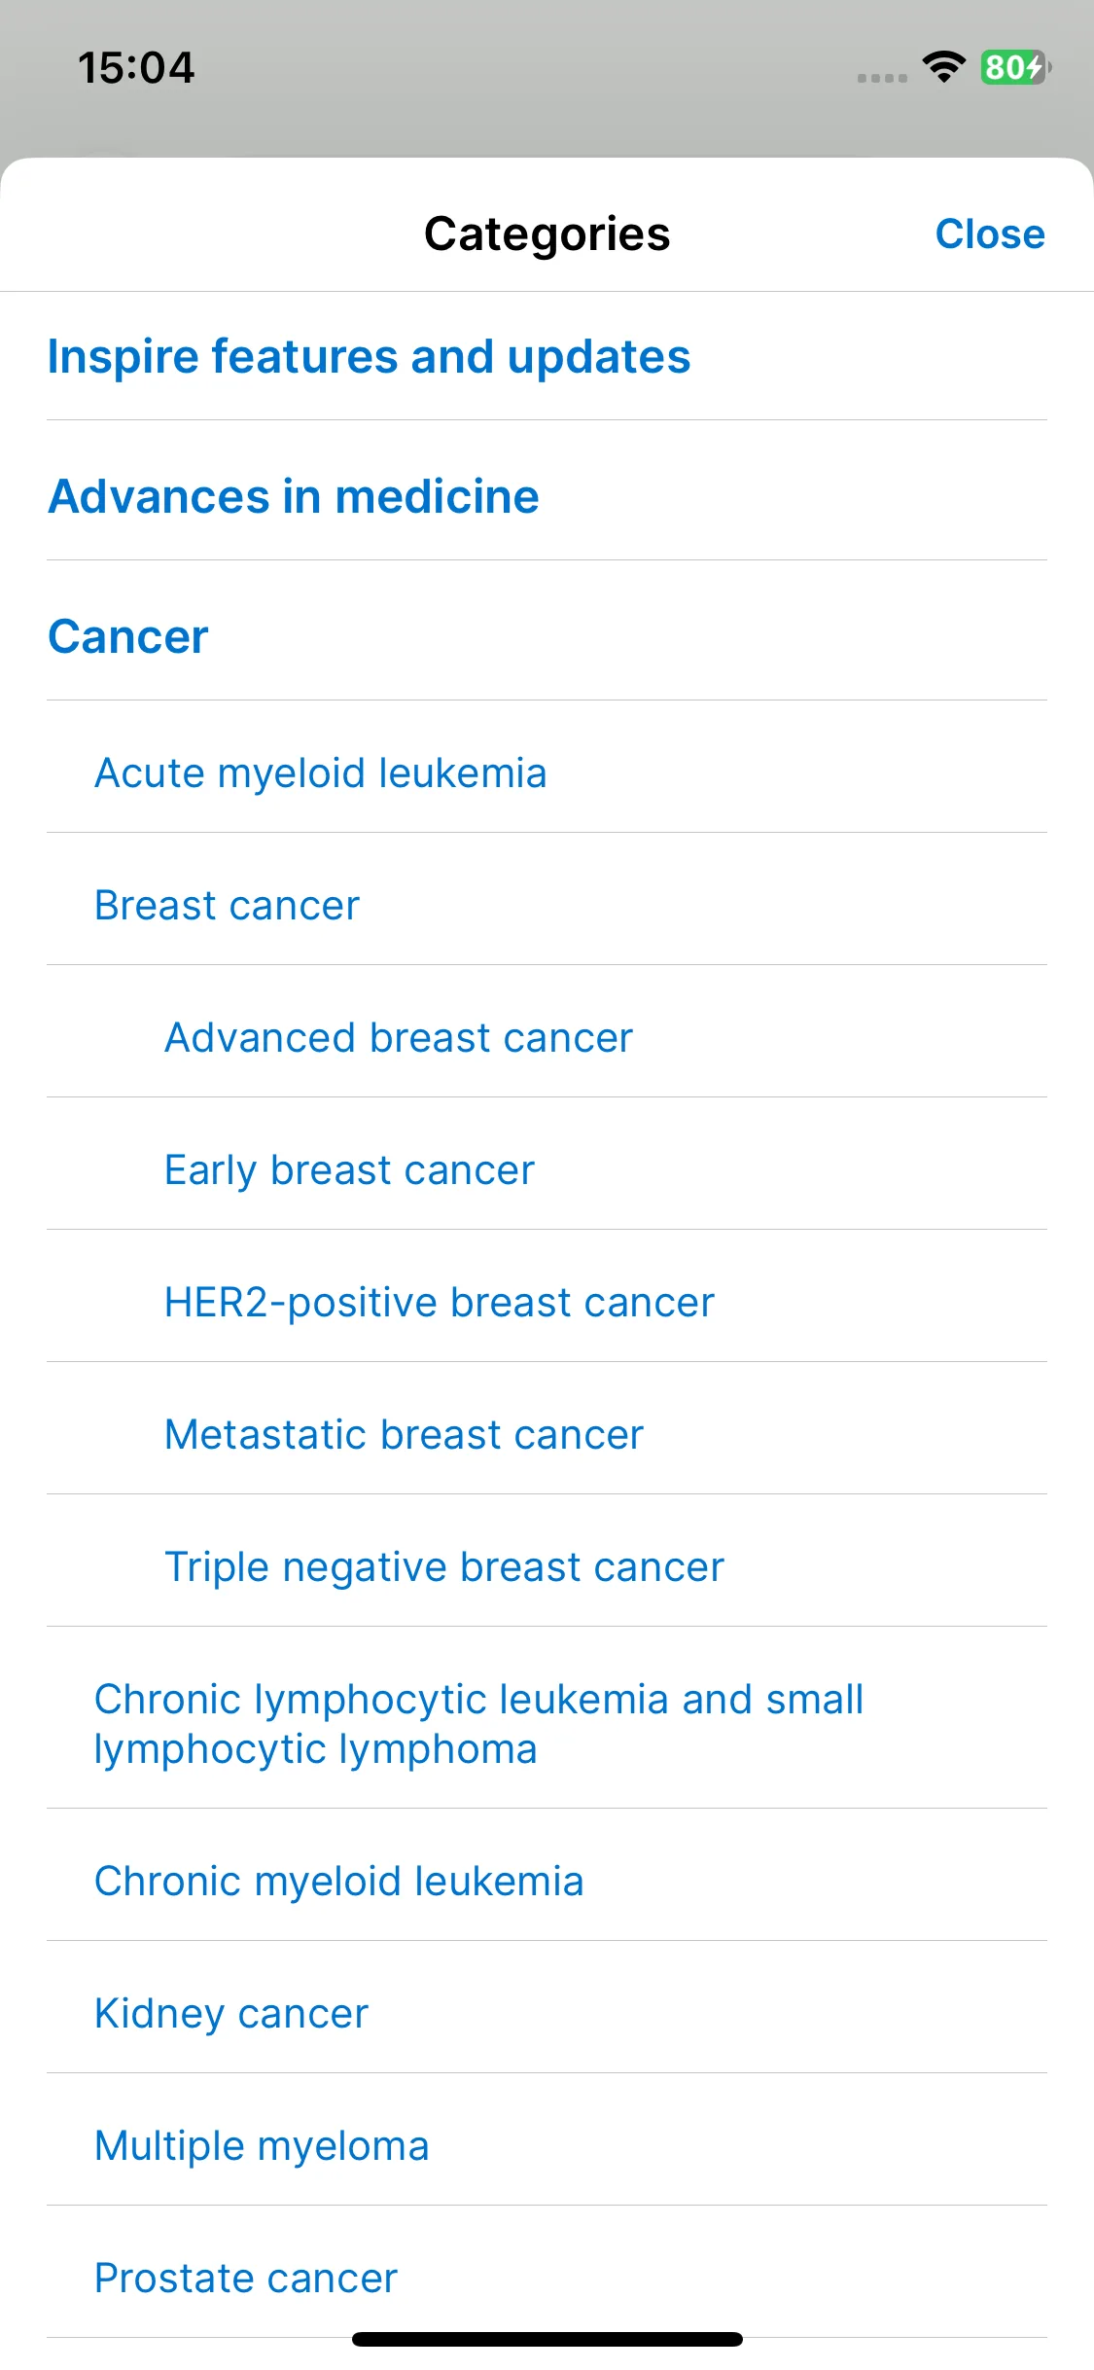The width and height of the screenshot is (1094, 2370).
Task: Select Advances in medicine category
Action: (547, 496)
